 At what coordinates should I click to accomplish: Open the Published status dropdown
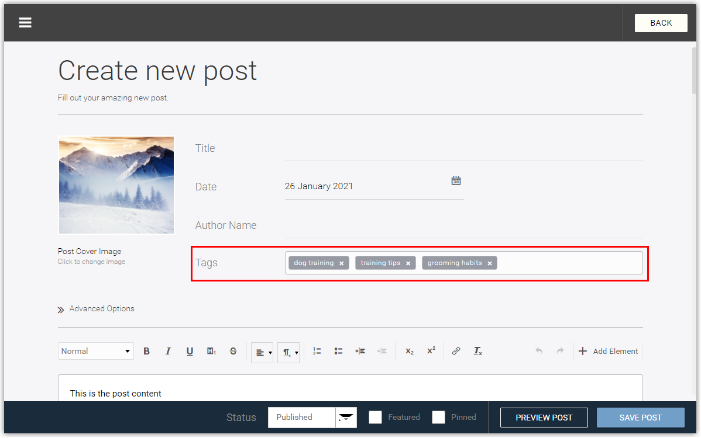pos(346,418)
